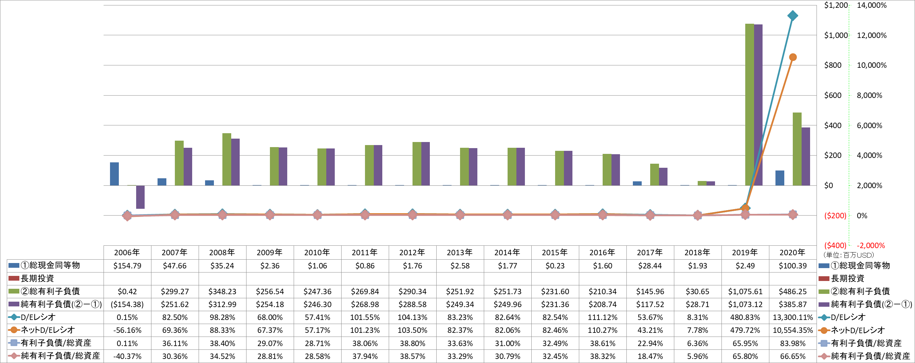Click the 13,300.11% D/E ratio cell
This screenshot has height=363, width=915.
[x=792, y=317]
